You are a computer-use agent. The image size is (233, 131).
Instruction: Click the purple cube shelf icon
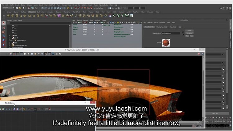pos(59,16)
